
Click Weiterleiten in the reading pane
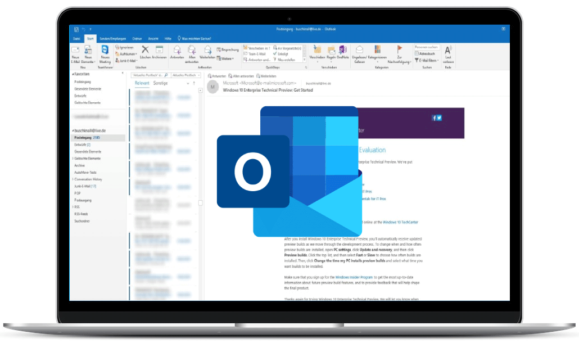pos(266,76)
